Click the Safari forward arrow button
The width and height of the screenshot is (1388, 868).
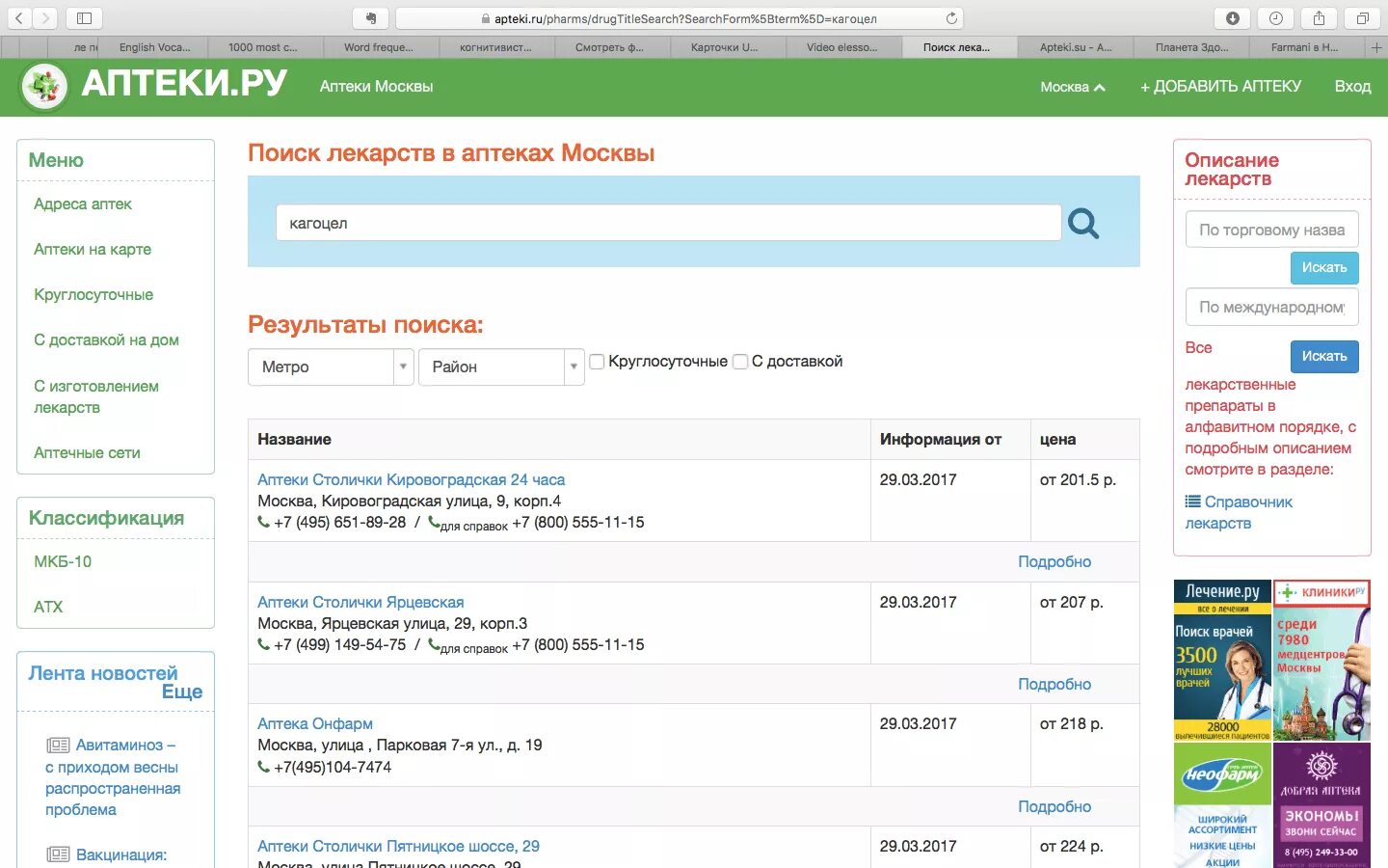(45, 18)
